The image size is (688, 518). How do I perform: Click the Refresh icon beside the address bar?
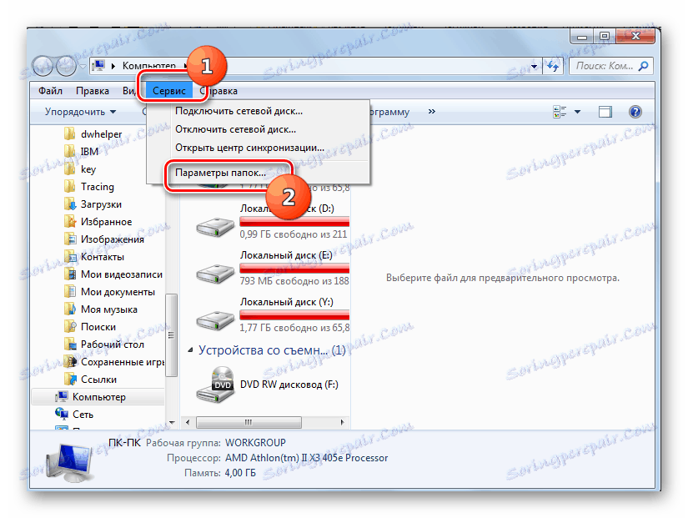(x=551, y=65)
